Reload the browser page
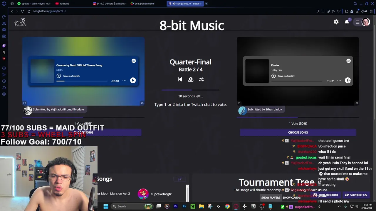This screenshot has width=376, height=211. tap(22, 11)
